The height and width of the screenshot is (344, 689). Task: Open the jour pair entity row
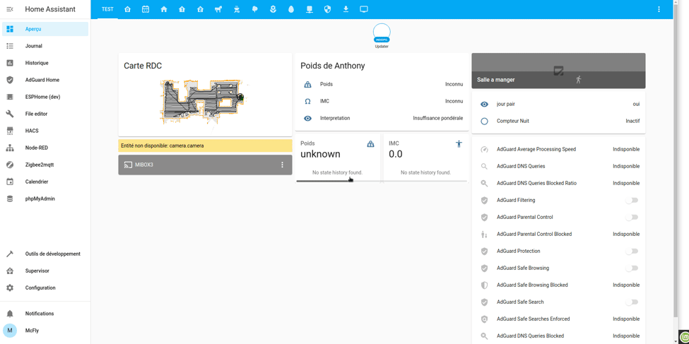[x=558, y=104]
